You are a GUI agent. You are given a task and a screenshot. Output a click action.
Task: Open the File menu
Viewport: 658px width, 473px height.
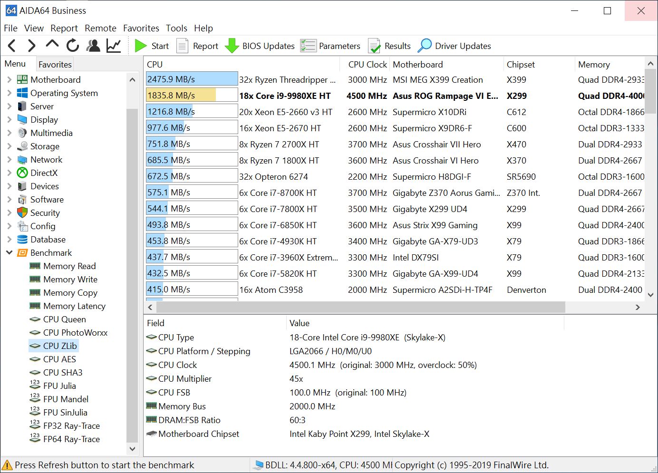[x=10, y=28]
